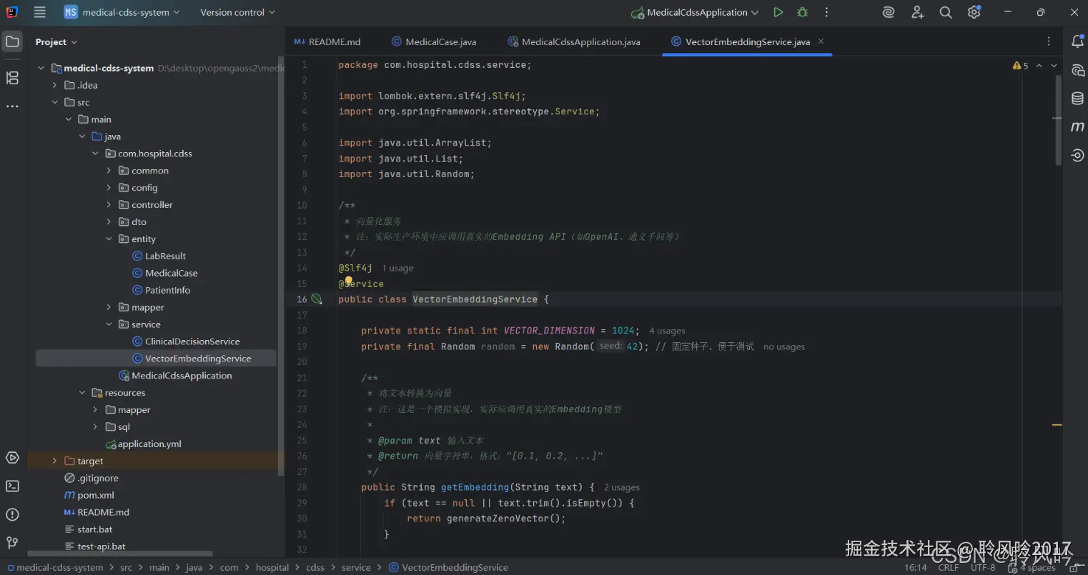1088x575 pixels.
Task: Open the main hamburger menu
Action: [x=40, y=12]
